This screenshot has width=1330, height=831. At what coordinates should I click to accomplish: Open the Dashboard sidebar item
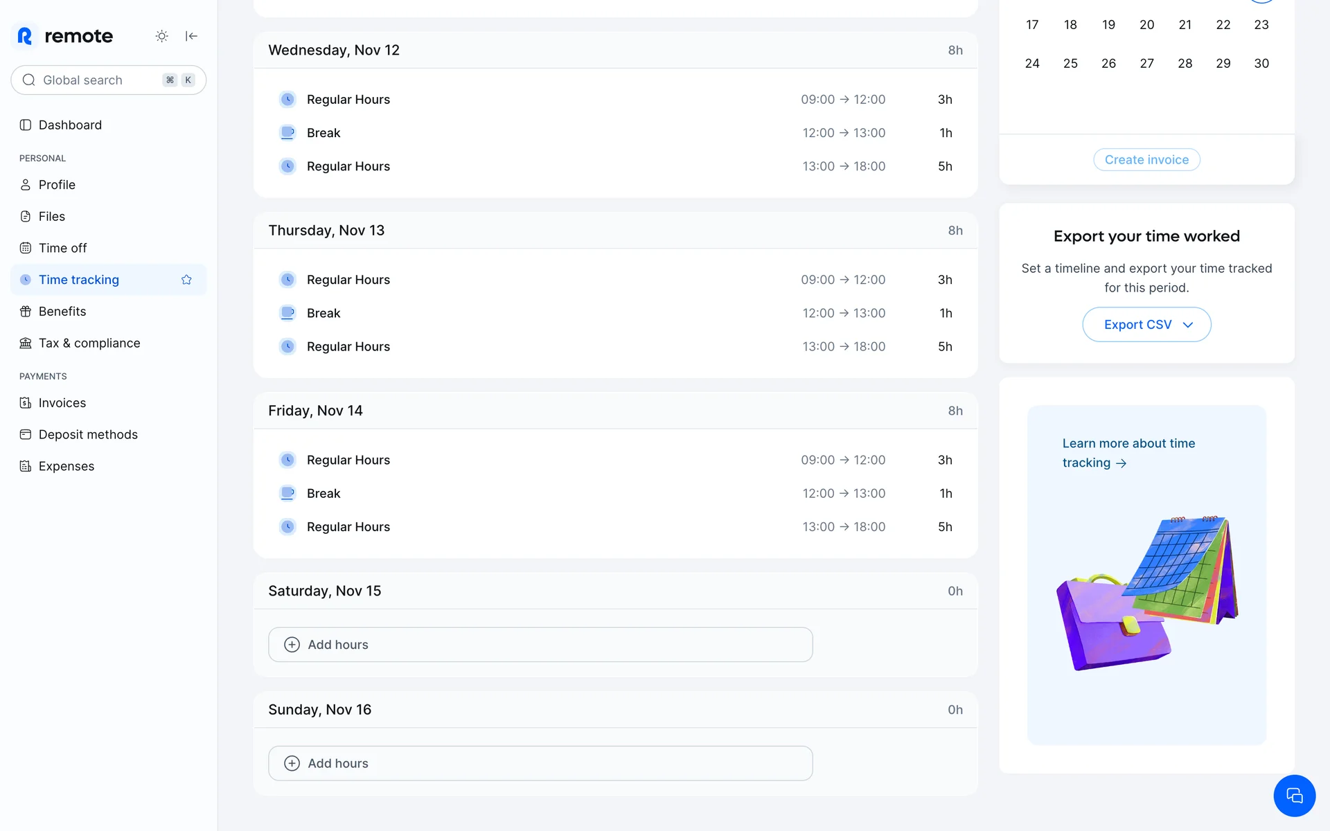click(70, 125)
